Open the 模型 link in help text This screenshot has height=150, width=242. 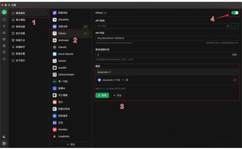point(113,89)
